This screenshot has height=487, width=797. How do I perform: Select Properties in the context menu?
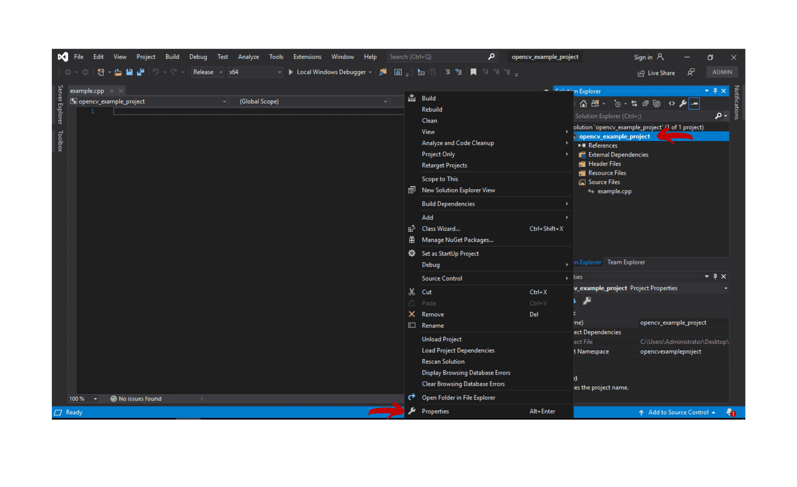[x=489, y=411]
